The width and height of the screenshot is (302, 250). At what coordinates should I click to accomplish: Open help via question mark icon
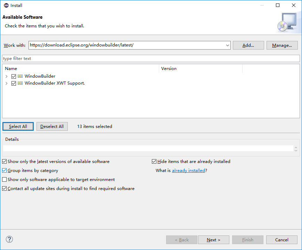(x=9, y=239)
